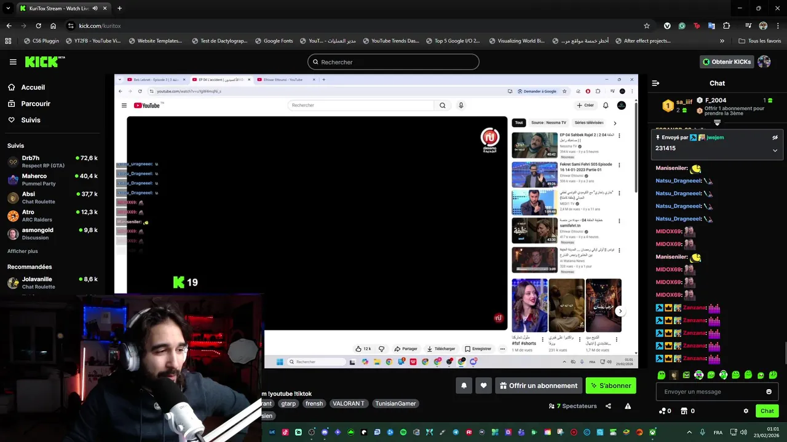Open chat settings gear icon
Viewport: 787px width, 442px height.
pyautogui.click(x=746, y=411)
